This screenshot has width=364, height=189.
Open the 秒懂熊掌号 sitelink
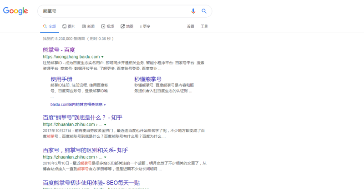click(148, 79)
